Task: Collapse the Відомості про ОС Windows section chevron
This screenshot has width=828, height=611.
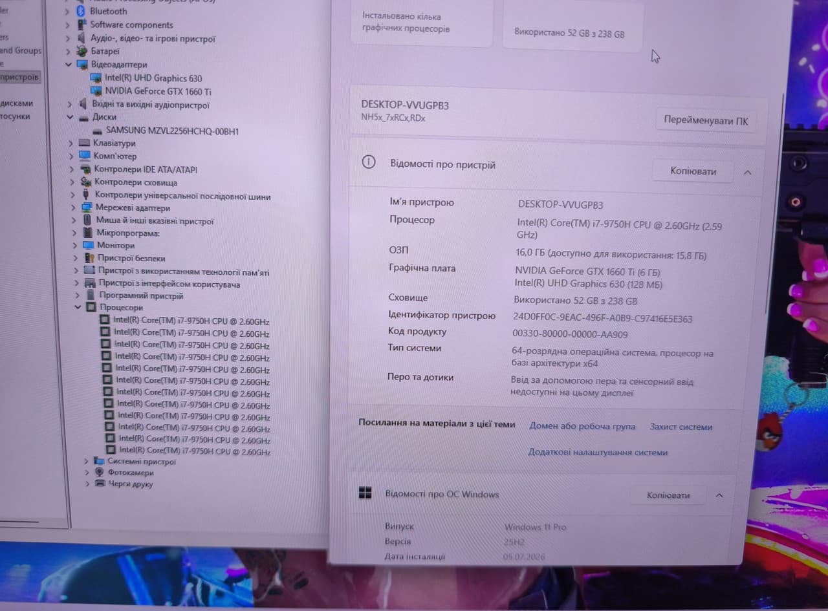Action: [719, 496]
